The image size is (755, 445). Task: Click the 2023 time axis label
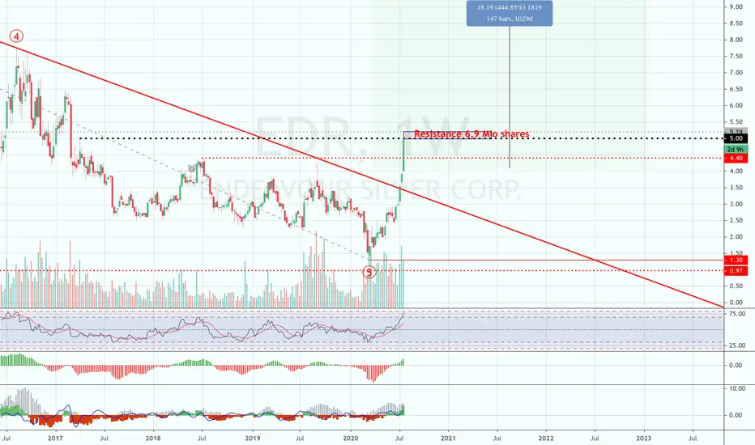644,439
